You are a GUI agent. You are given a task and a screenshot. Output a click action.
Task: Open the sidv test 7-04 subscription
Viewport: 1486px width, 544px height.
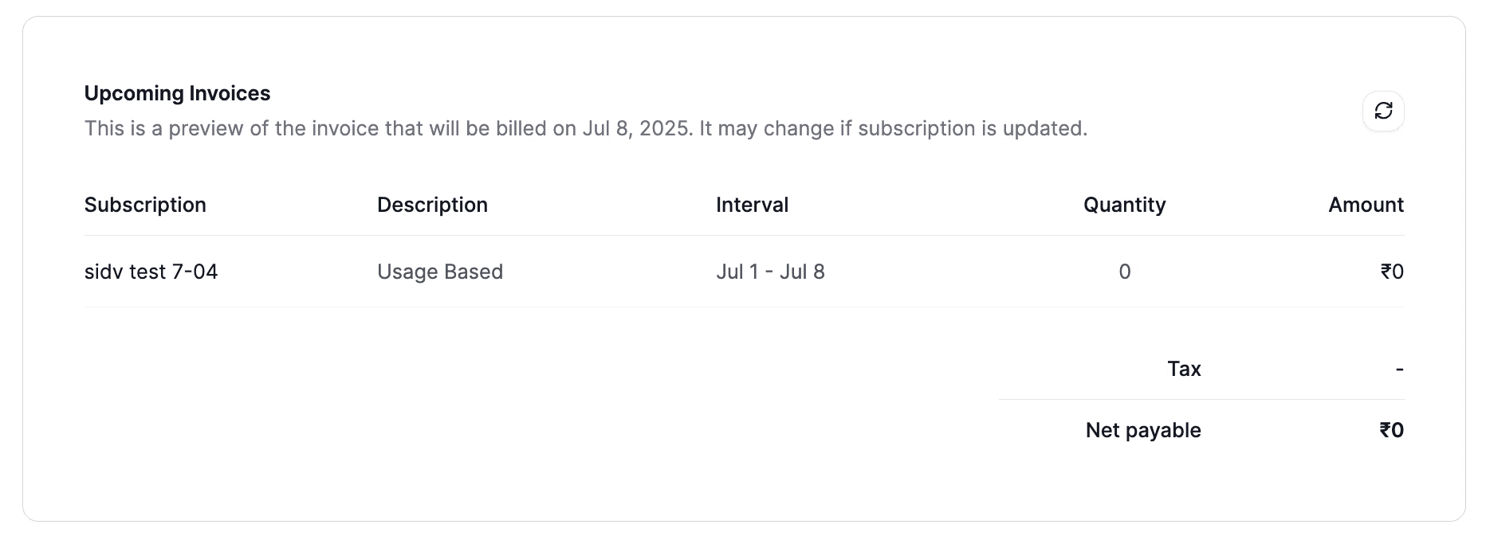pos(151,272)
